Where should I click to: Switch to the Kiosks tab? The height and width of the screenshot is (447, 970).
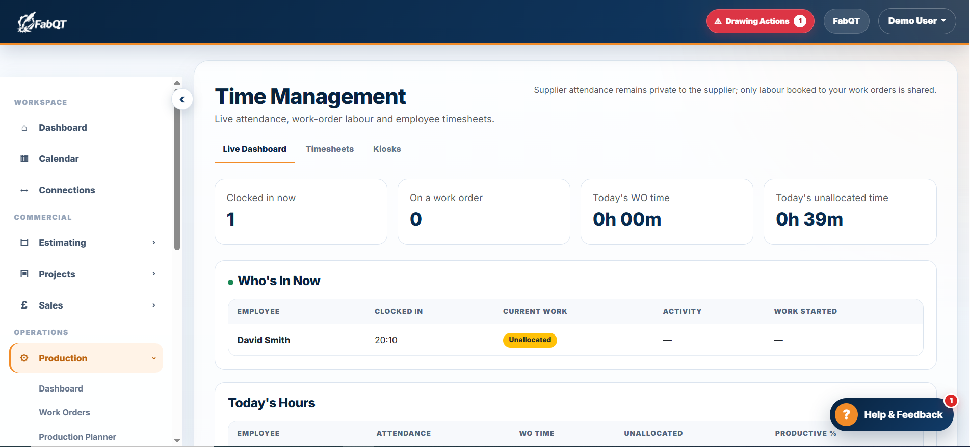point(387,149)
